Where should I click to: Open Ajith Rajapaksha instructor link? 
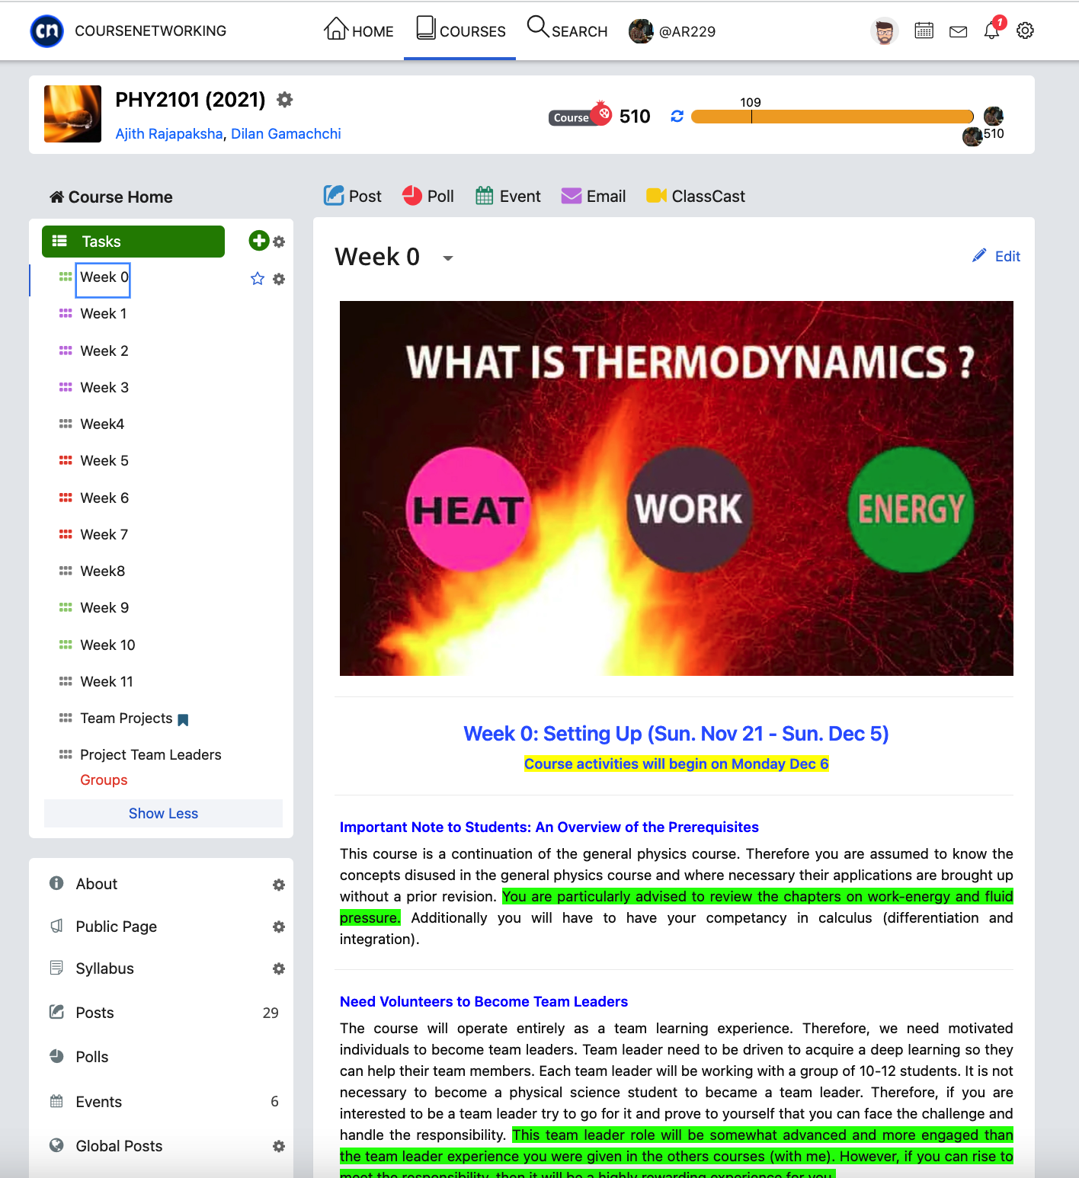pyautogui.click(x=168, y=134)
